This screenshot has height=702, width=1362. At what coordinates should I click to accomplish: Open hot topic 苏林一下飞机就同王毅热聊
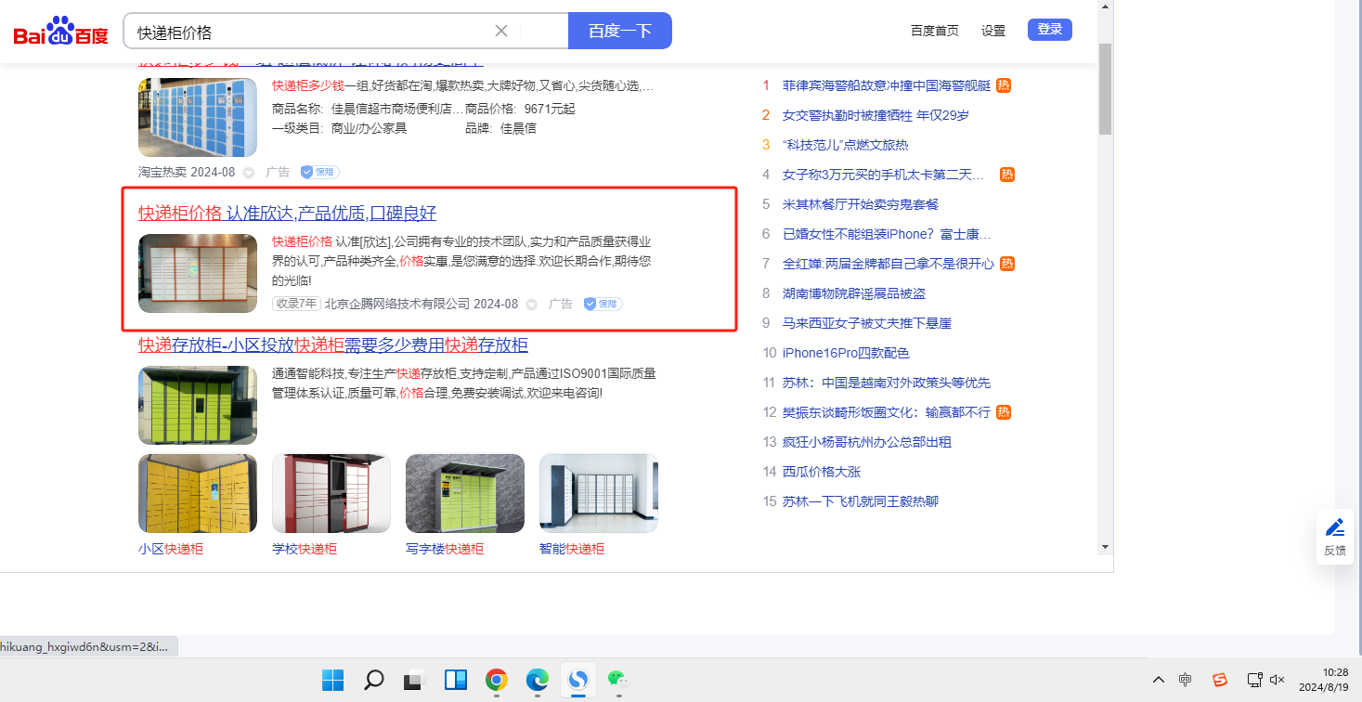coord(861,501)
